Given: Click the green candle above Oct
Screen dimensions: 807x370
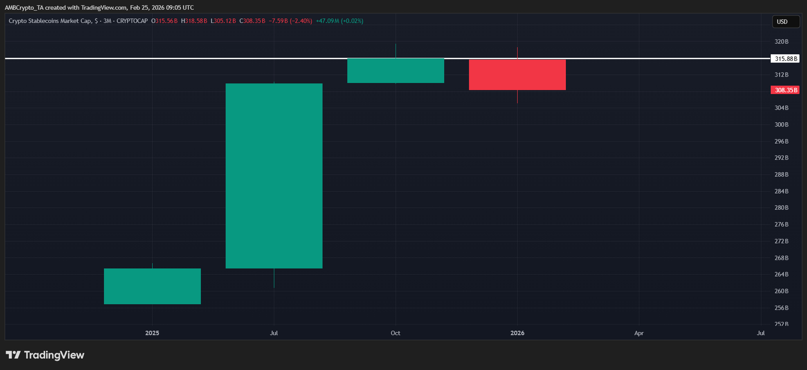Looking at the screenshot, I should (x=395, y=70).
